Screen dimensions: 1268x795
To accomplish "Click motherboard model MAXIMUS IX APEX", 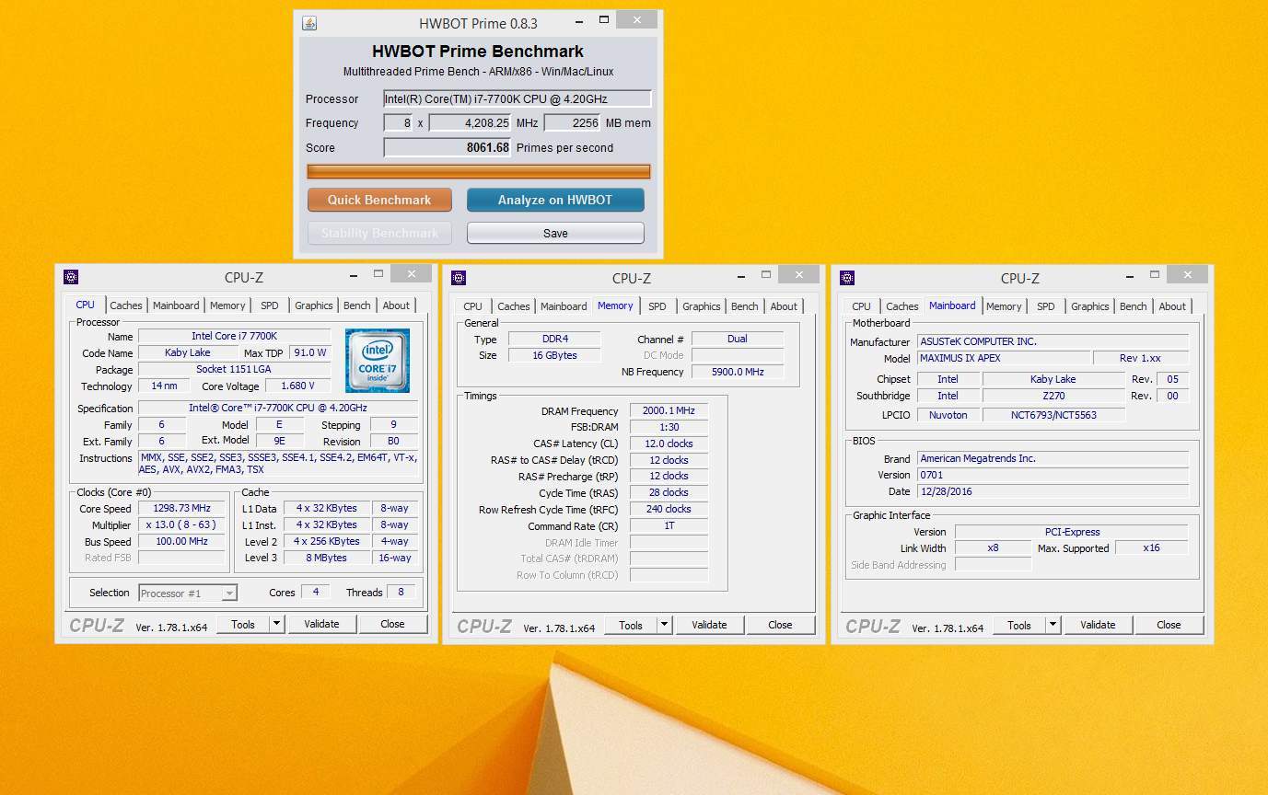I will pos(1004,358).
